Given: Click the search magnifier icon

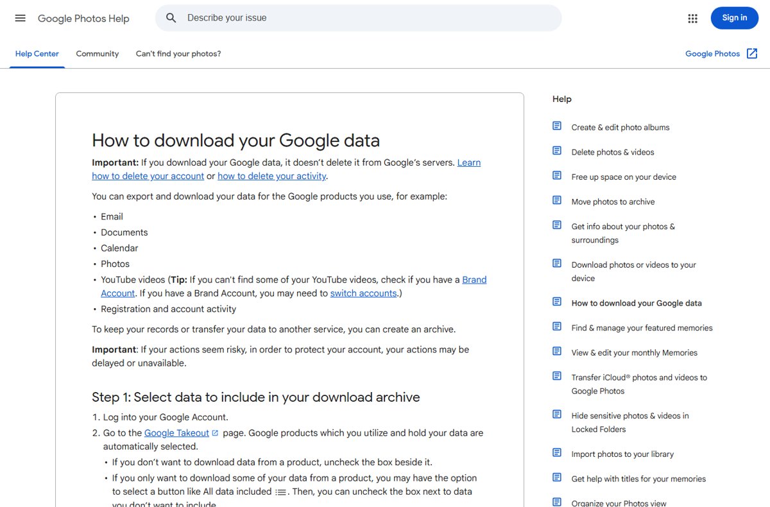Looking at the screenshot, I should coord(171,18).
